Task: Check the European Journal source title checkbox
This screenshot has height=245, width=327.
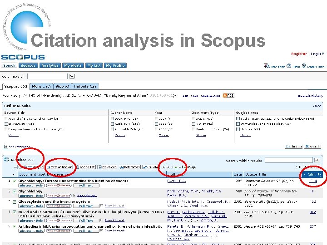Action: [x=6, y=129]
